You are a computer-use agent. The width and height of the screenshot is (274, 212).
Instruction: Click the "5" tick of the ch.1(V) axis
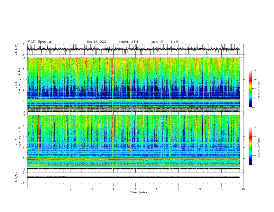(24, 44)
